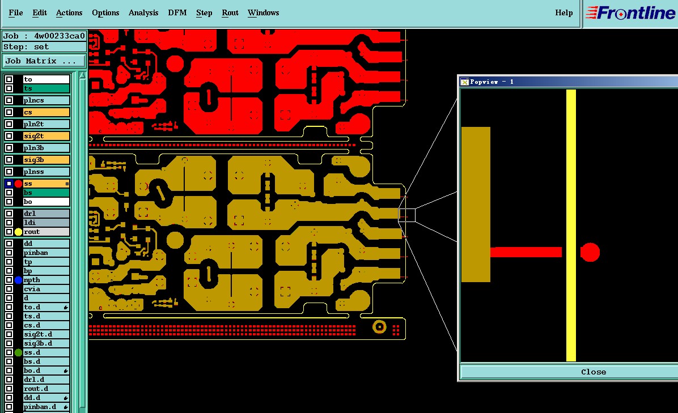Open the Windows menu
Screen dimensions: 678x413
(x=264, y=13)
